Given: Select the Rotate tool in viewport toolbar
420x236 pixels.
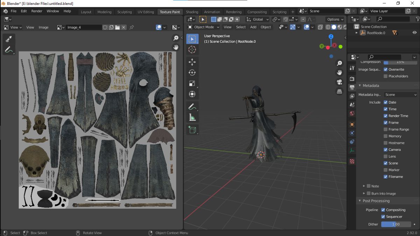Looking at the screenshot, I should [x=192, y=73].
